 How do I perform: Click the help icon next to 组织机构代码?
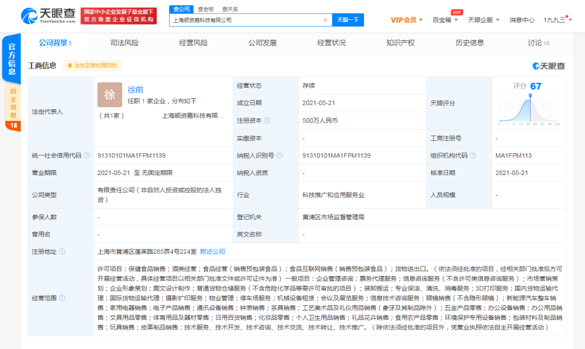point(473,156)
